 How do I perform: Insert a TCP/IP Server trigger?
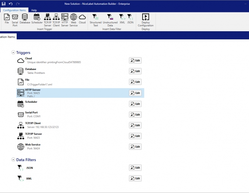pyautogui.click(x=47, y=19)
